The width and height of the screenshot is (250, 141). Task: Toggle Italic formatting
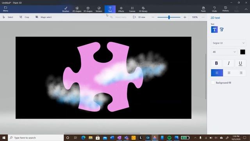point(229,63)
